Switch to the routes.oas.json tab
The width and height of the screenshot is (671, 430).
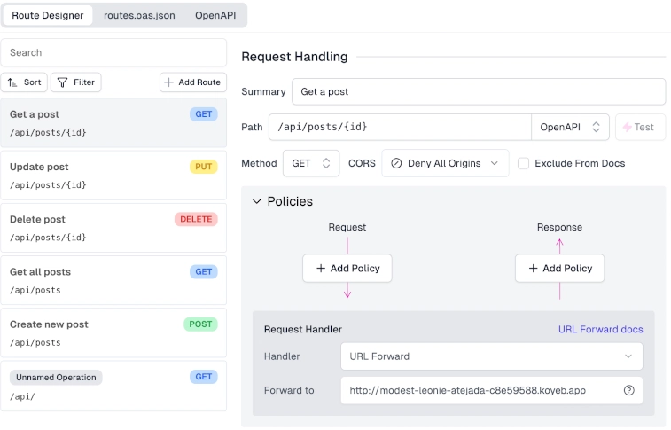139,15
